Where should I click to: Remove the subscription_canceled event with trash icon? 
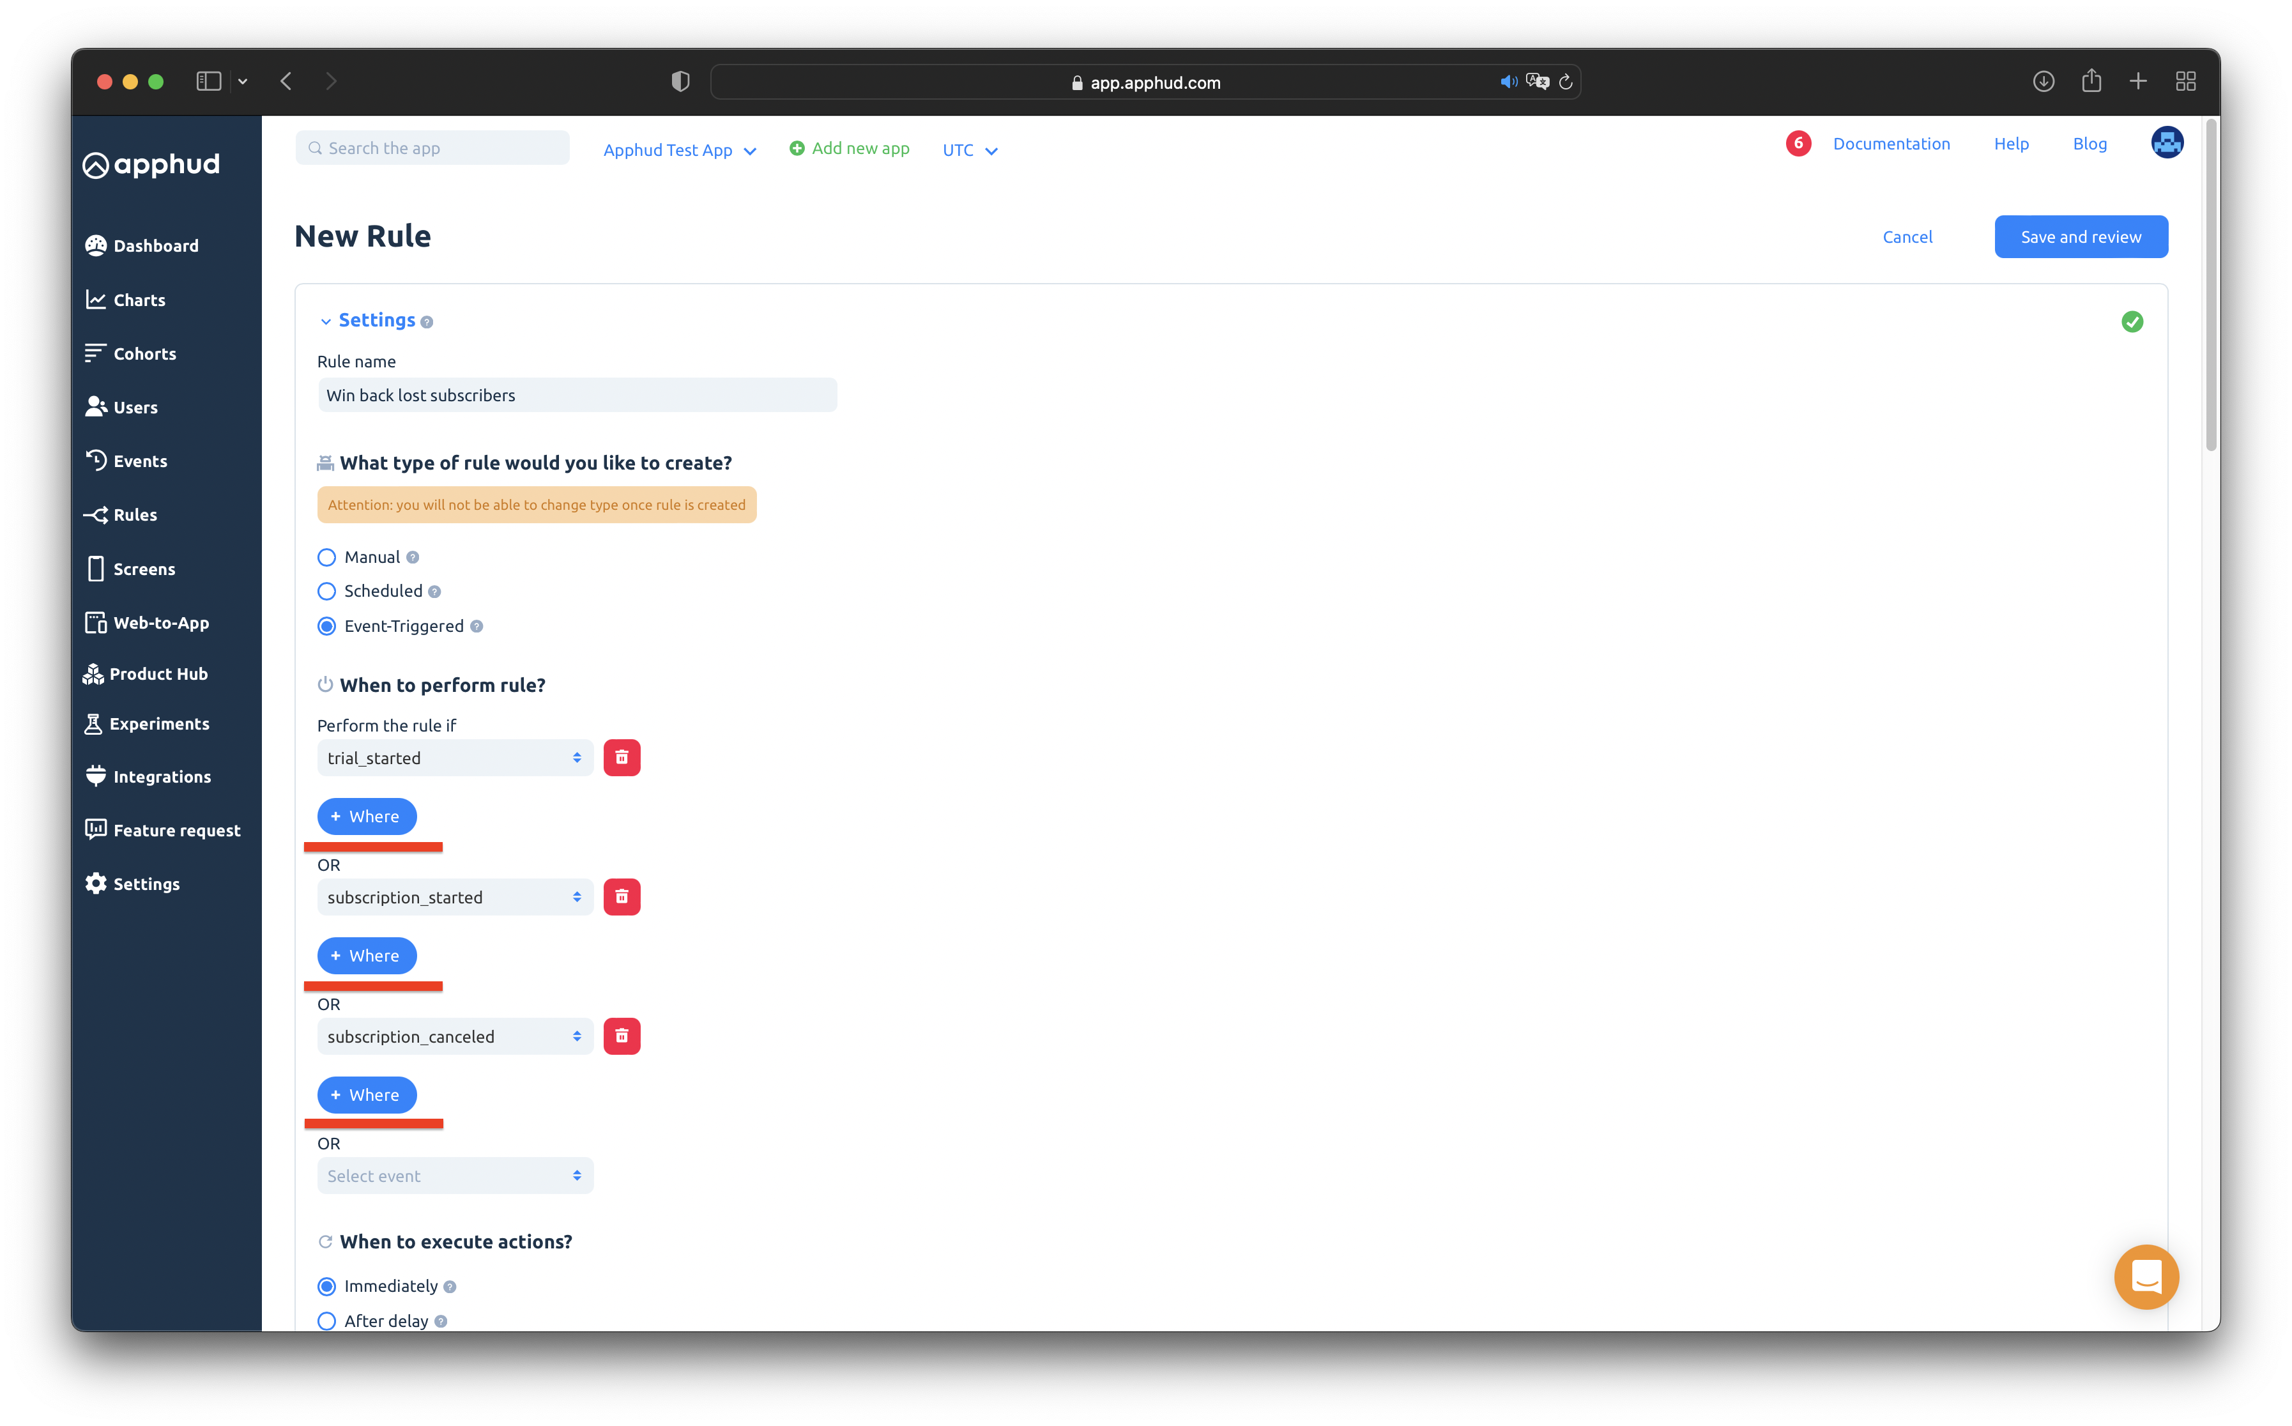622,1036
